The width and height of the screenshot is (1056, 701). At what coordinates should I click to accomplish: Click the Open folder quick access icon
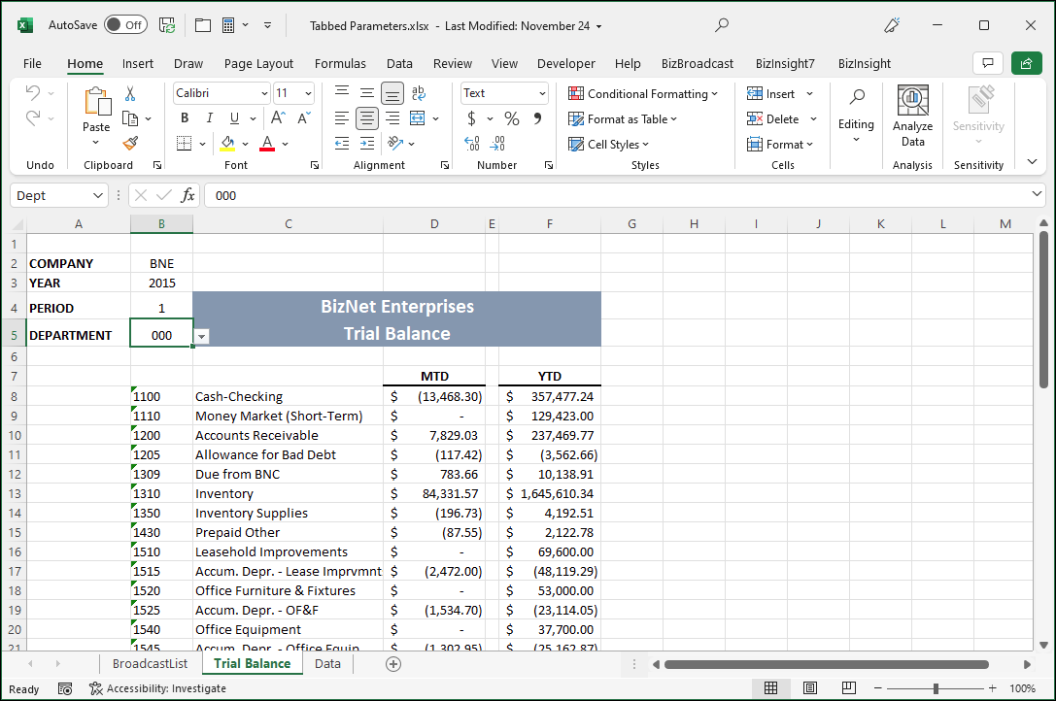203,25
